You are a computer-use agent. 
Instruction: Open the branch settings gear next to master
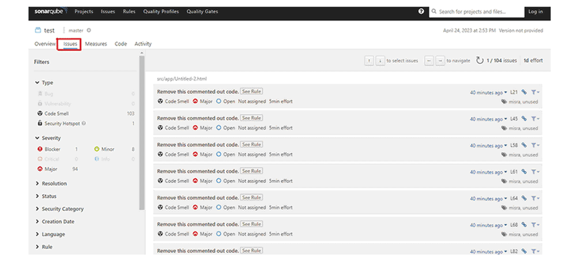coord(89,30)
